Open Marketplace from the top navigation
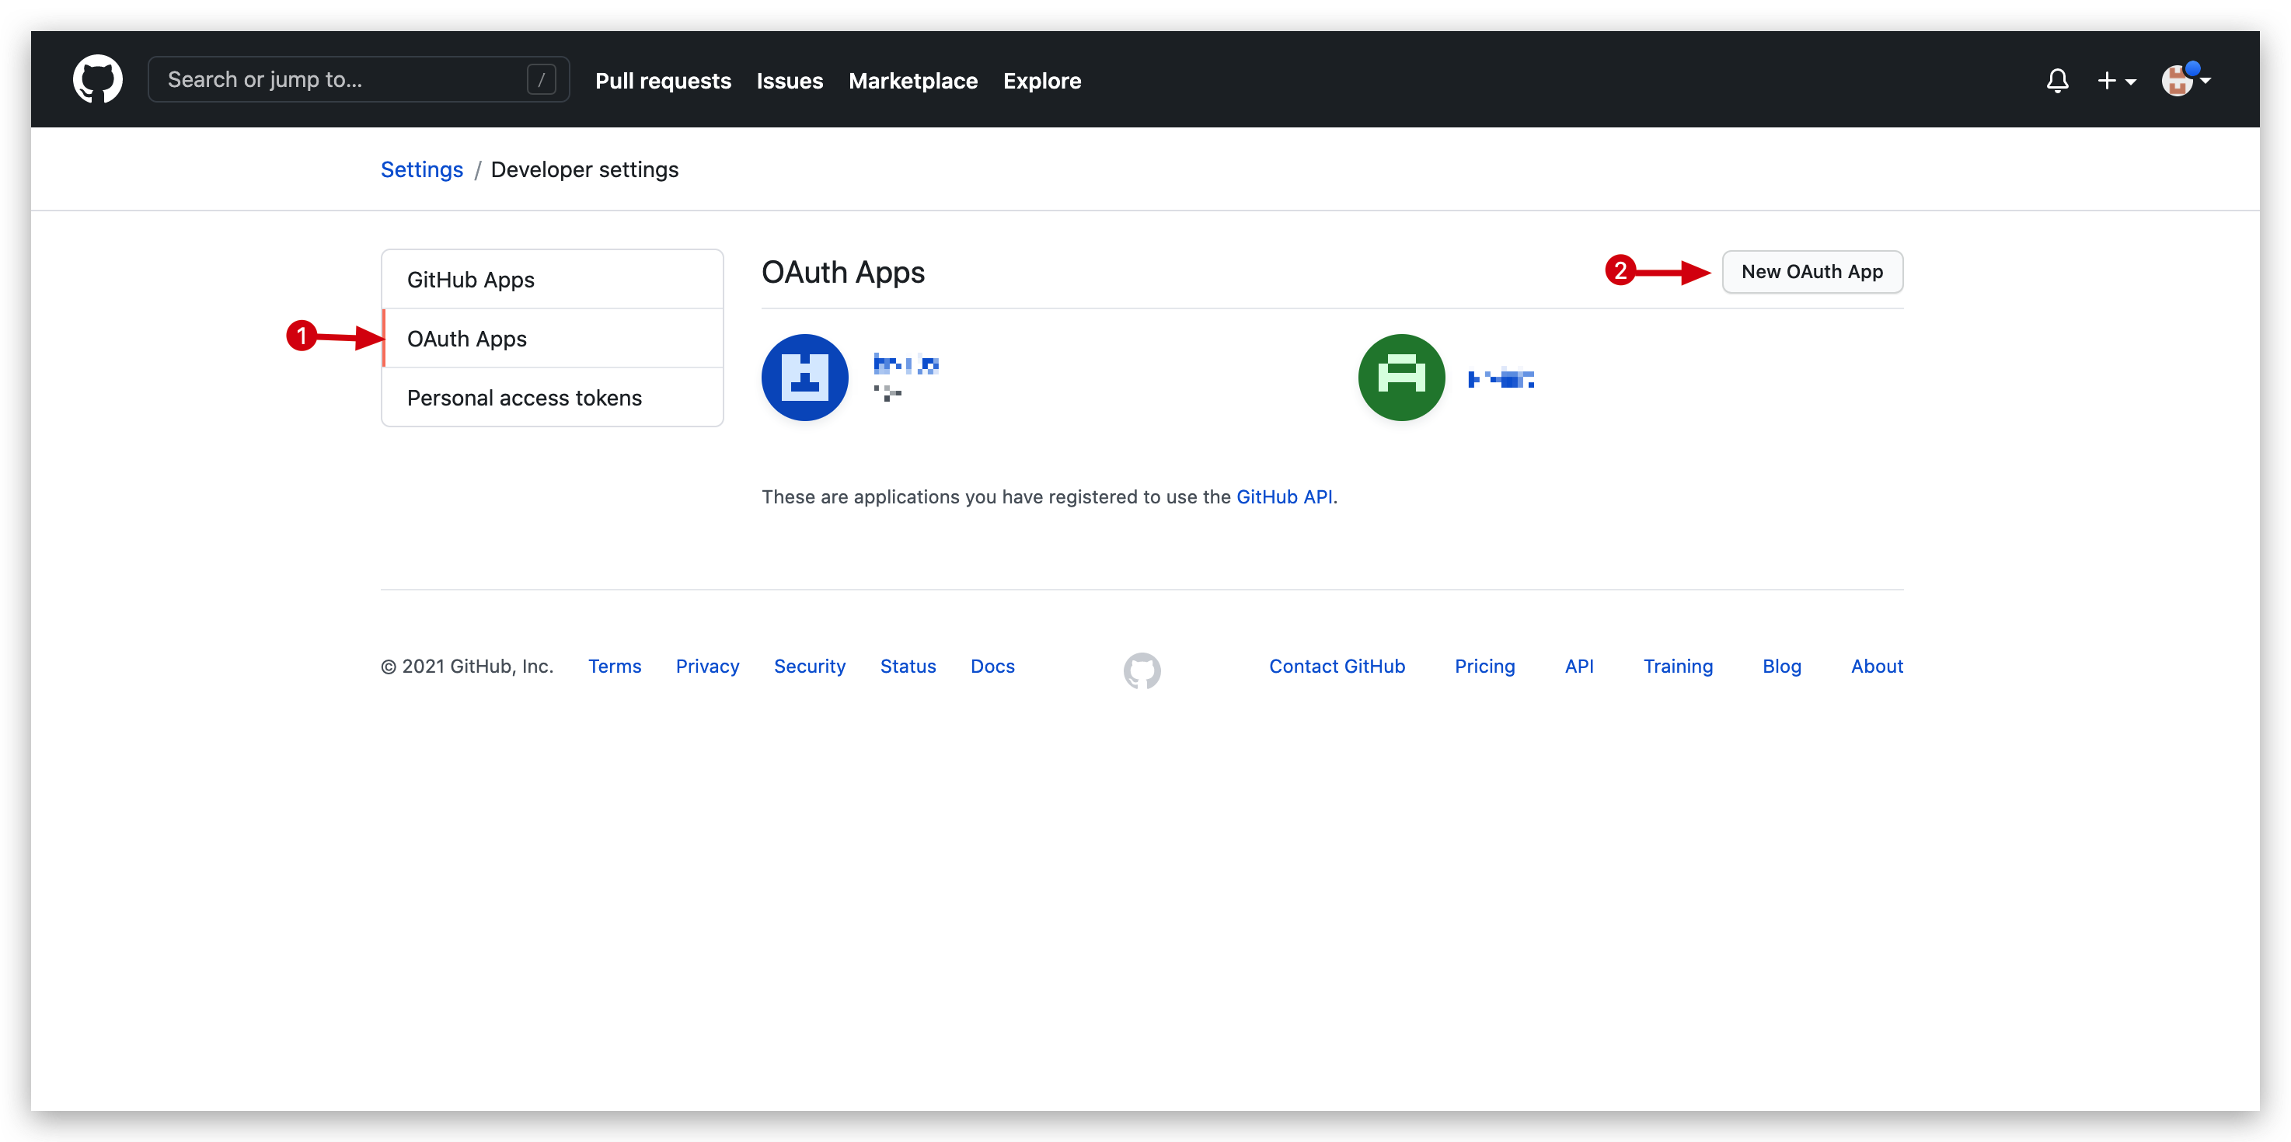This screenshot has height=1142, width=2291. 912,80
